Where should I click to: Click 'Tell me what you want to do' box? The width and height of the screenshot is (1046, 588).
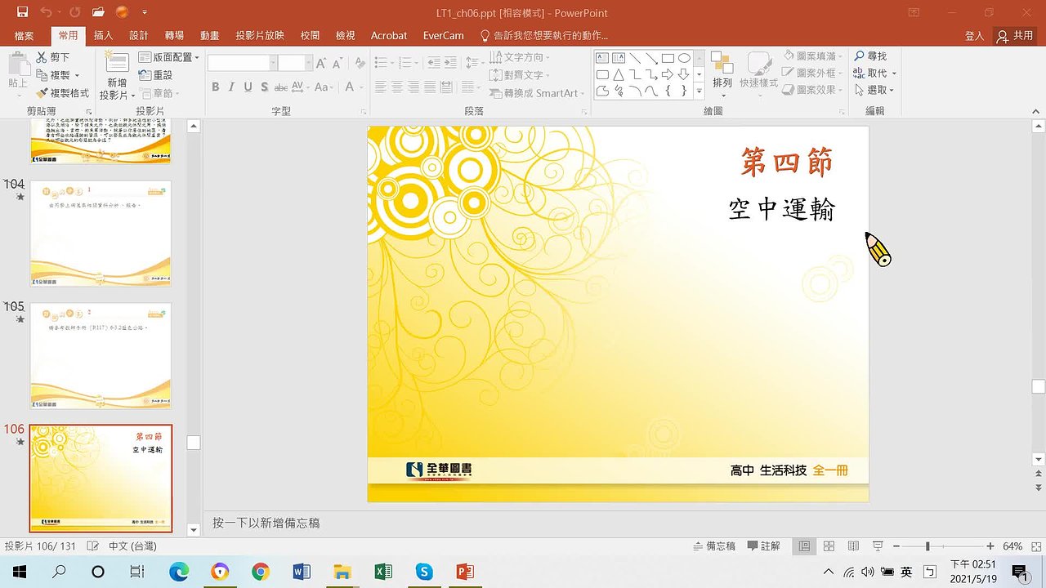tap(543, 36)
